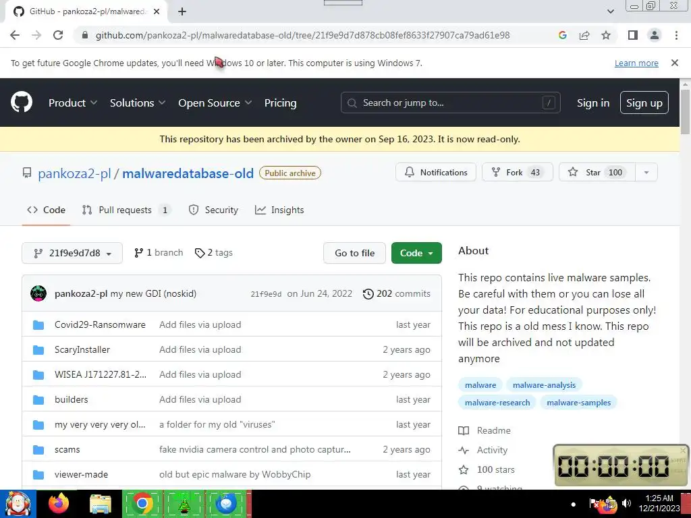This screenshot has width=691, height=518.
Task: Open the 21f9e9d7d8 branch selector
Action: pos(72,253)
